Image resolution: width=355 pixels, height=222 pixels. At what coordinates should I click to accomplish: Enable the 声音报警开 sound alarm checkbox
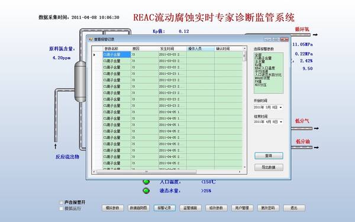61,203
